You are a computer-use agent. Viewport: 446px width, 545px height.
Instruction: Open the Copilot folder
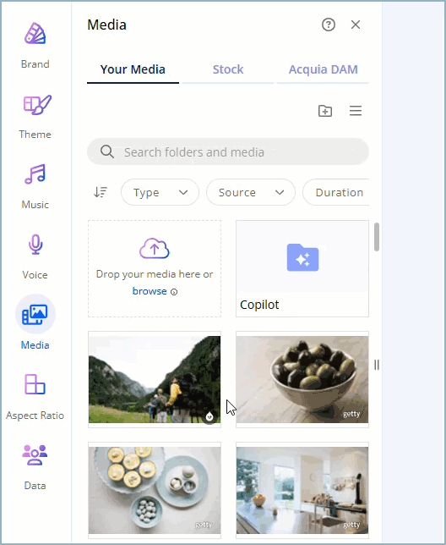pos(302,268)
